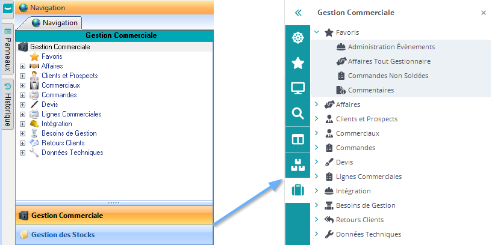Expand the Devis node plus box
This screenshot has height=245, width=492.
[22, 104]
